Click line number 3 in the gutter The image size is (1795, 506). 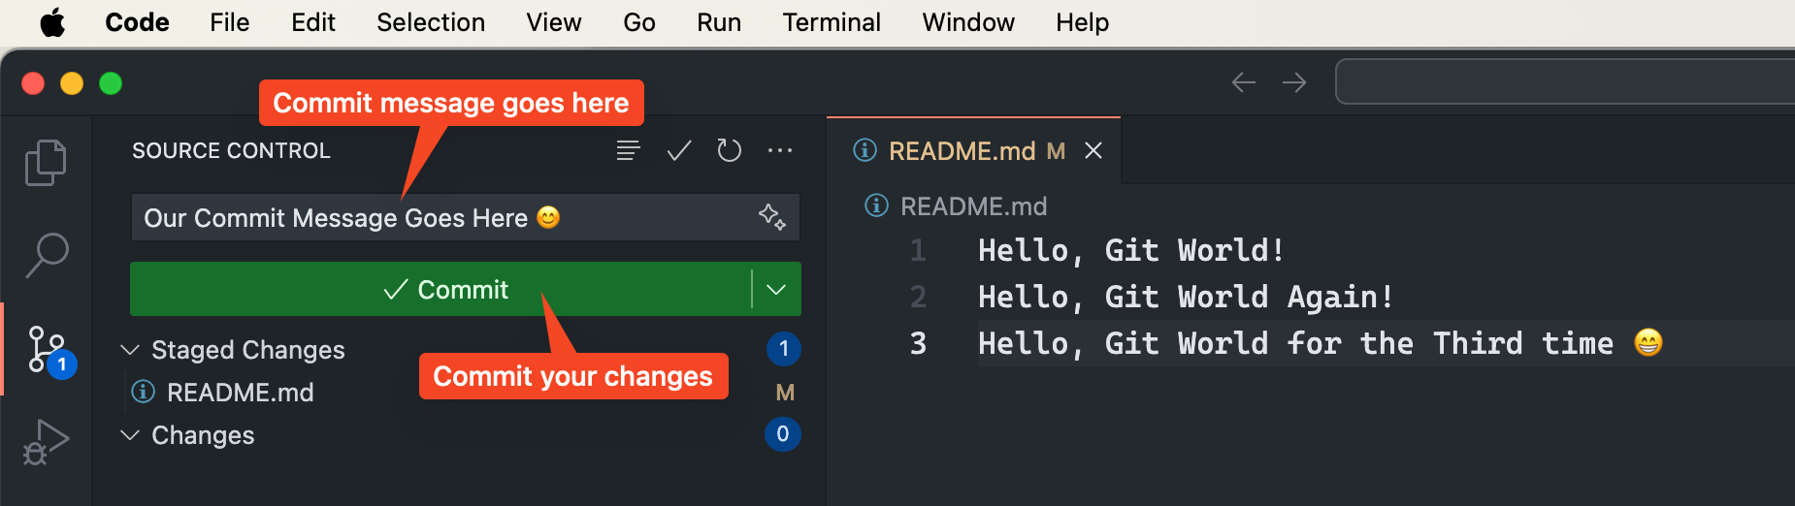tap(918, 343)
